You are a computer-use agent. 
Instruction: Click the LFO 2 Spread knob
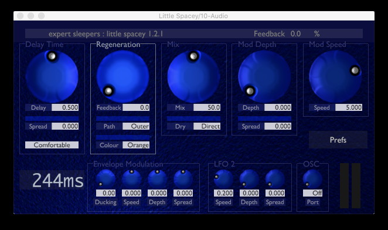275,179
